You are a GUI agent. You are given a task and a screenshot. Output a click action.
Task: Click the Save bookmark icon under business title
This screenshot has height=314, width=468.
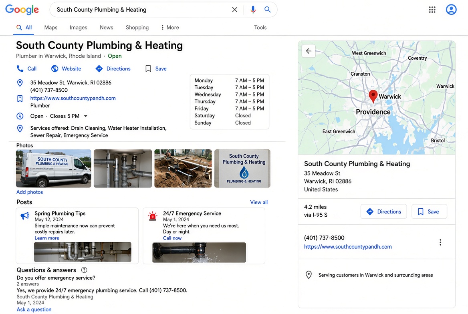148,68
